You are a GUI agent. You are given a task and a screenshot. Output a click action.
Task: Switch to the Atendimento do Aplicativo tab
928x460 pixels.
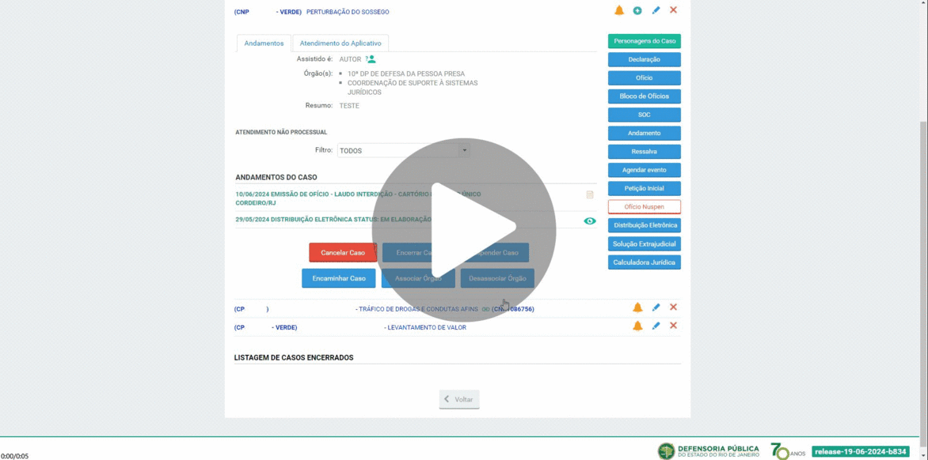[340, 43]
